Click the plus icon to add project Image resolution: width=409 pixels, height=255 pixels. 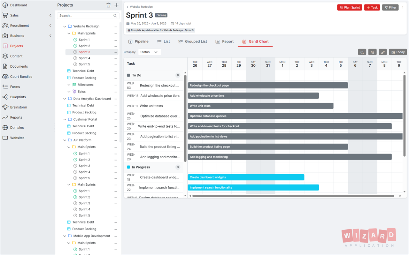coord(116,5)
